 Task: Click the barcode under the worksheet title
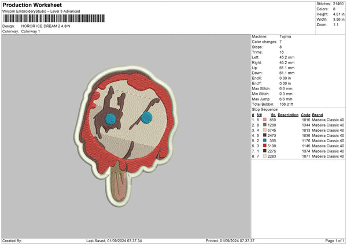(x=54, y=18)
